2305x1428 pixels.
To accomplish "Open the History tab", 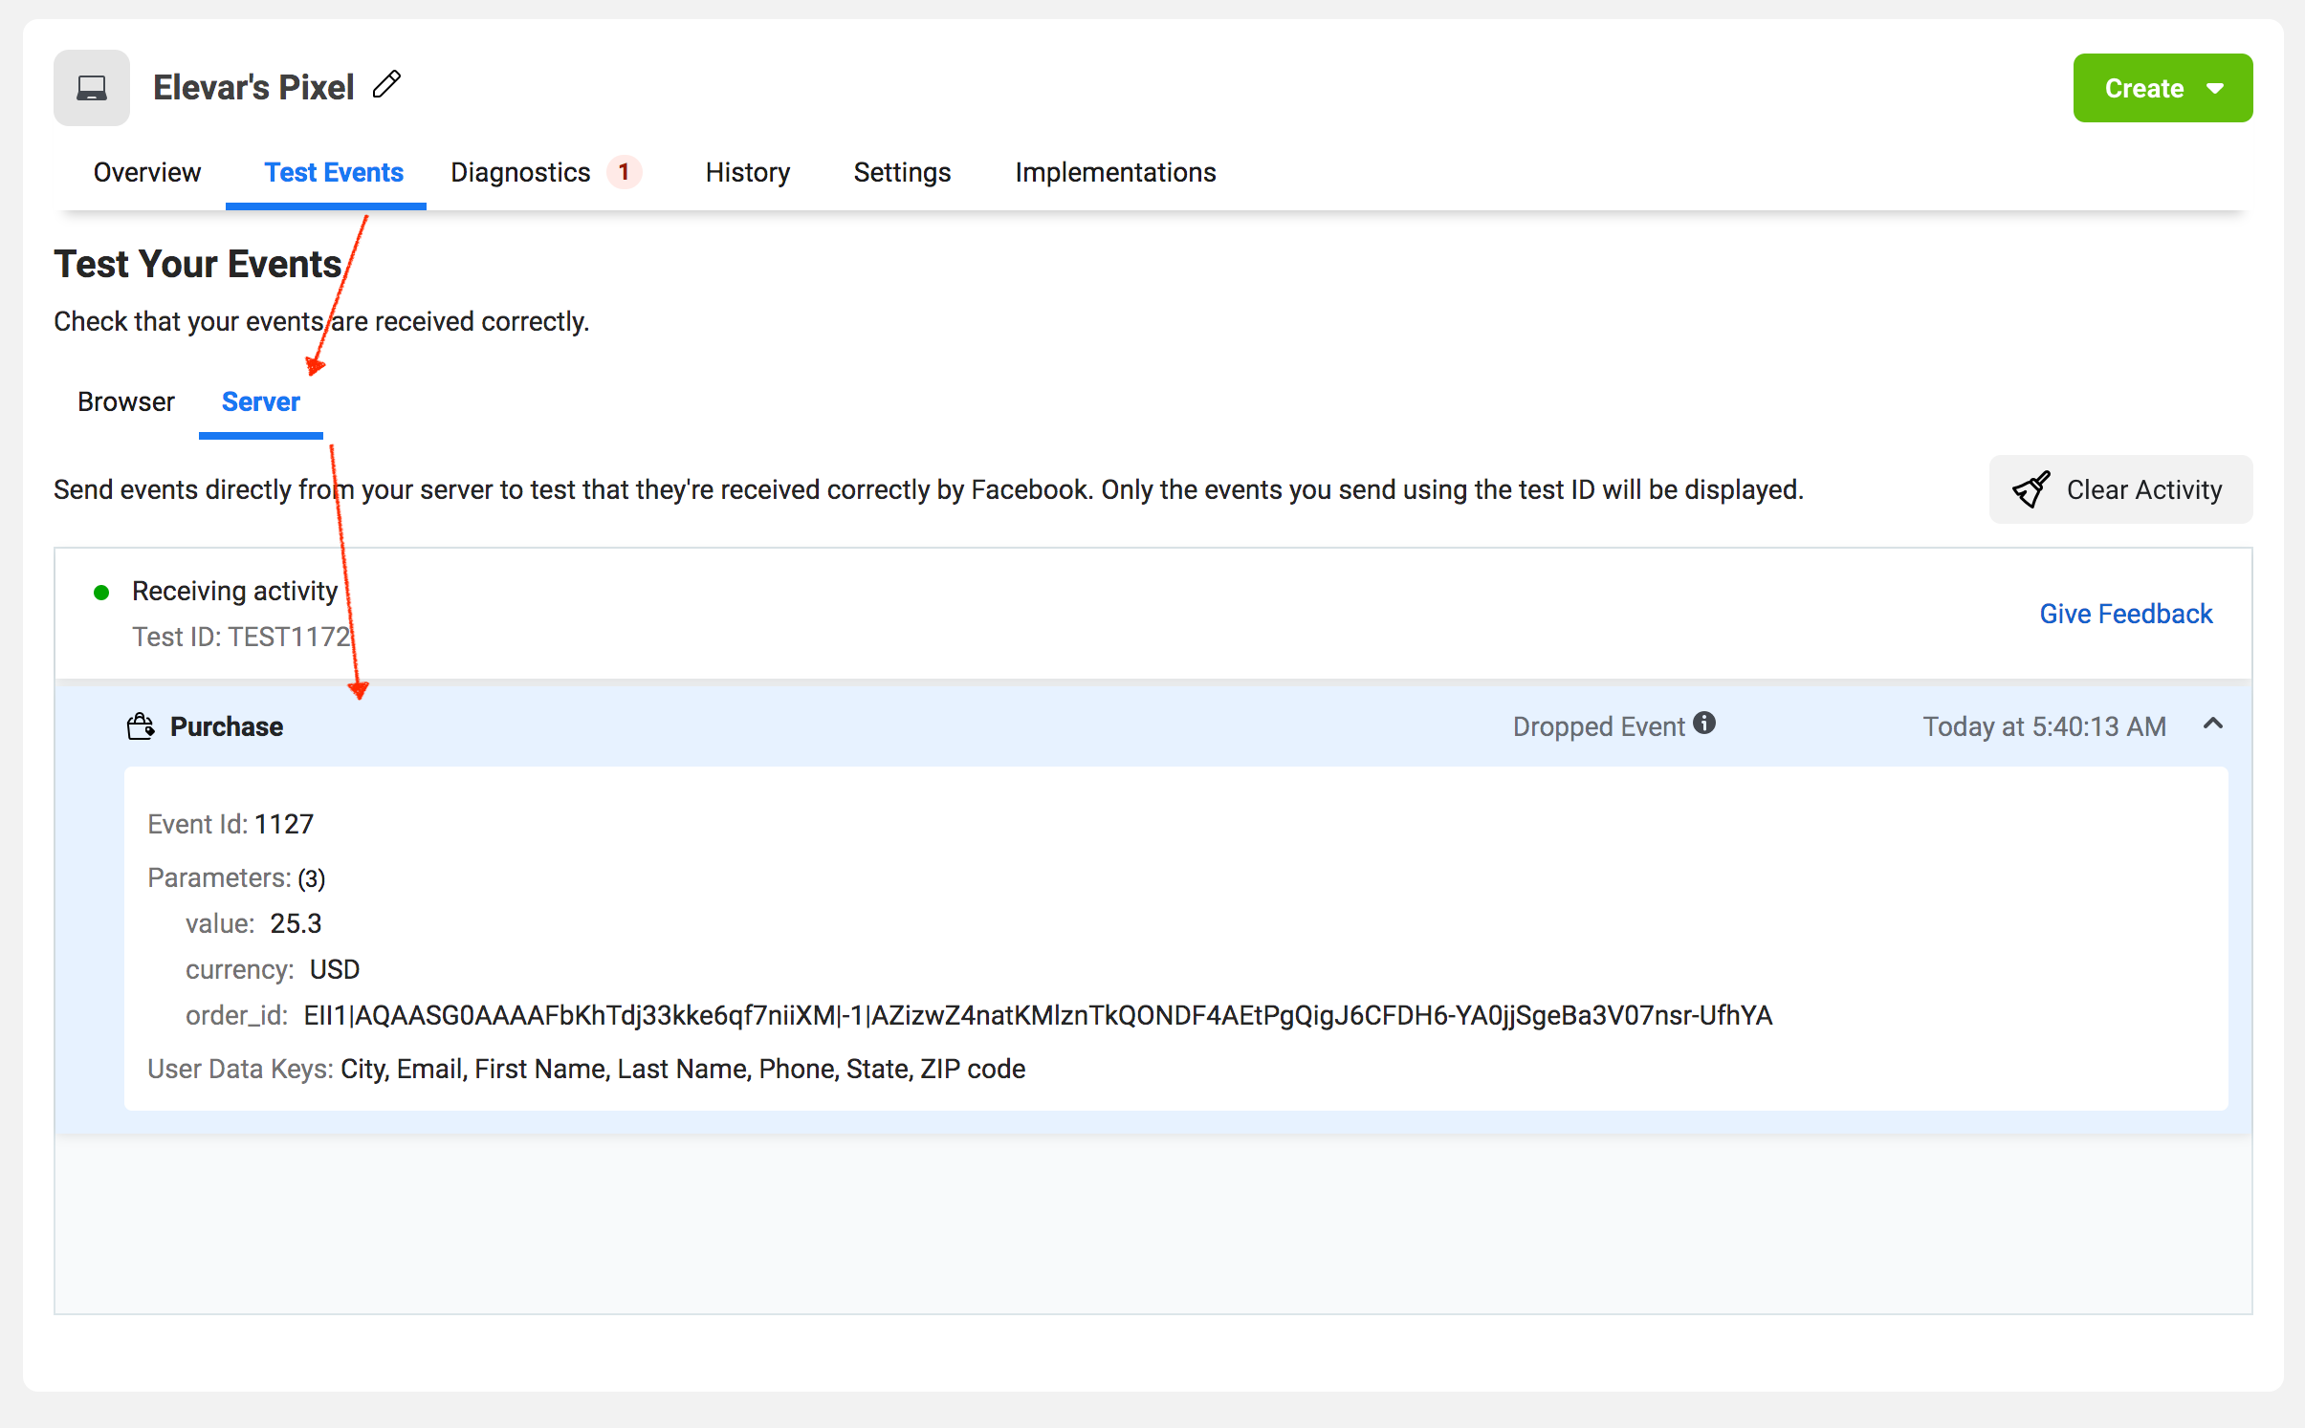I will 748,172.
